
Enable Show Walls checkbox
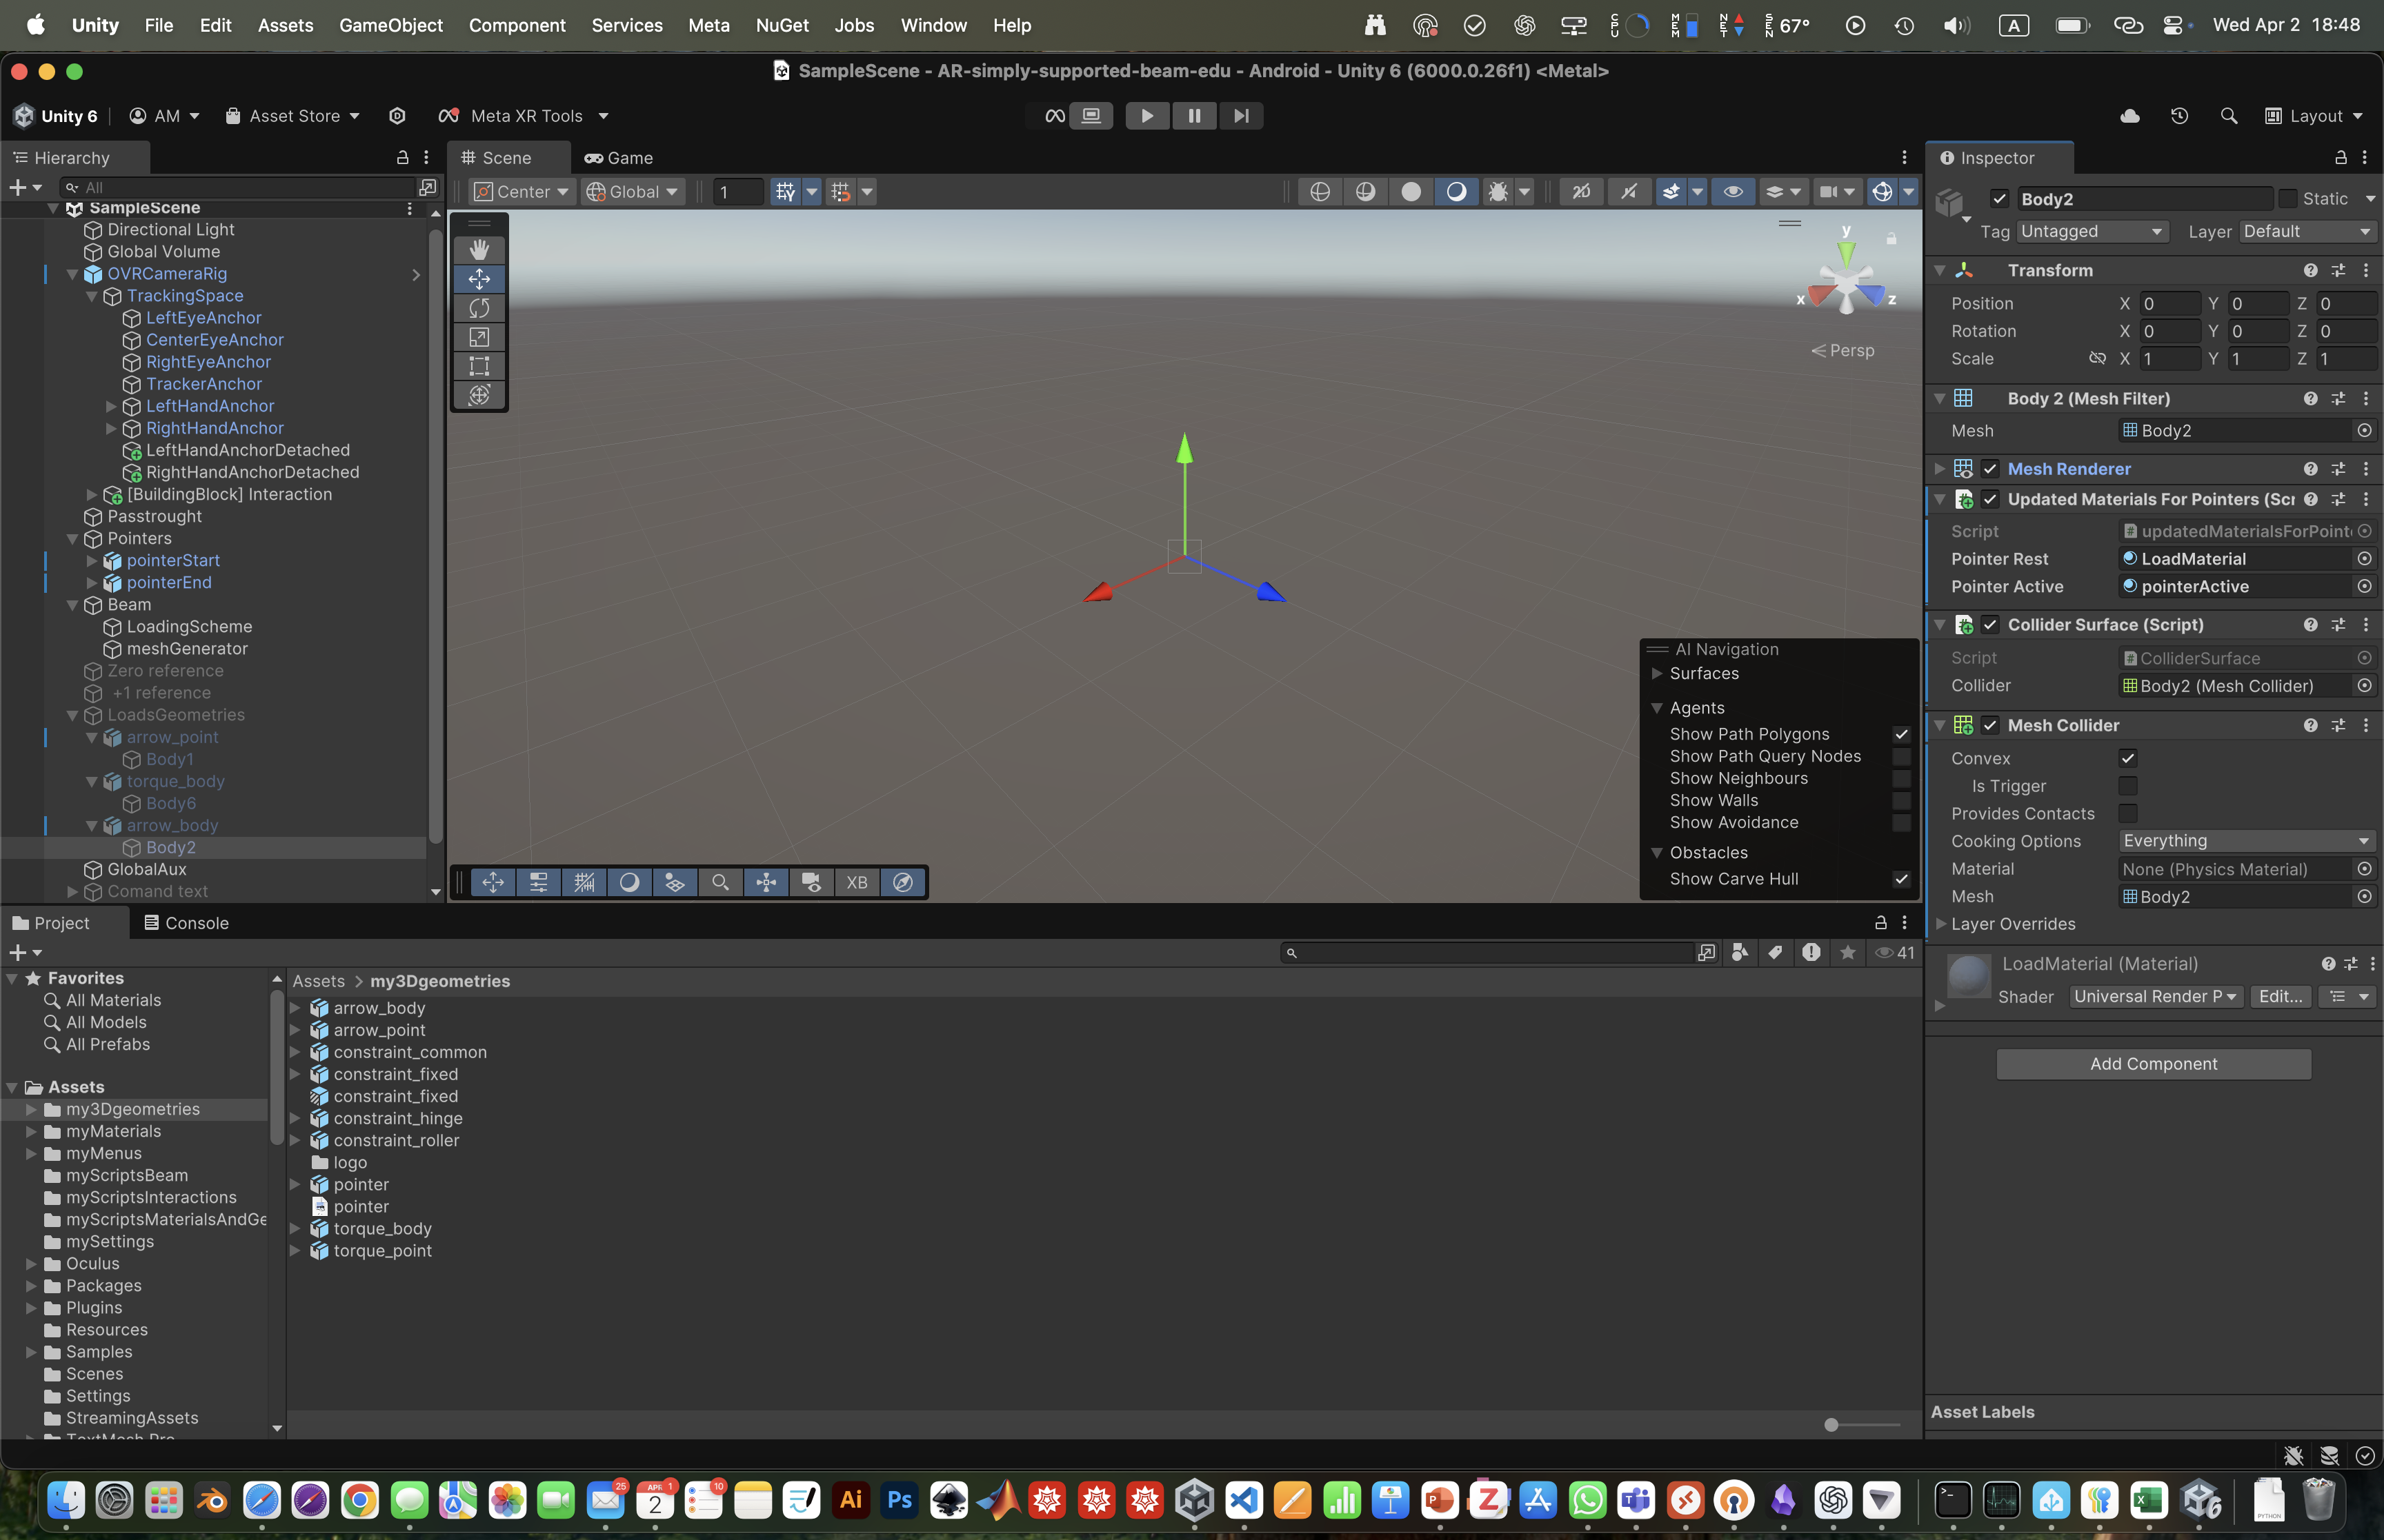click(1902, 800)
